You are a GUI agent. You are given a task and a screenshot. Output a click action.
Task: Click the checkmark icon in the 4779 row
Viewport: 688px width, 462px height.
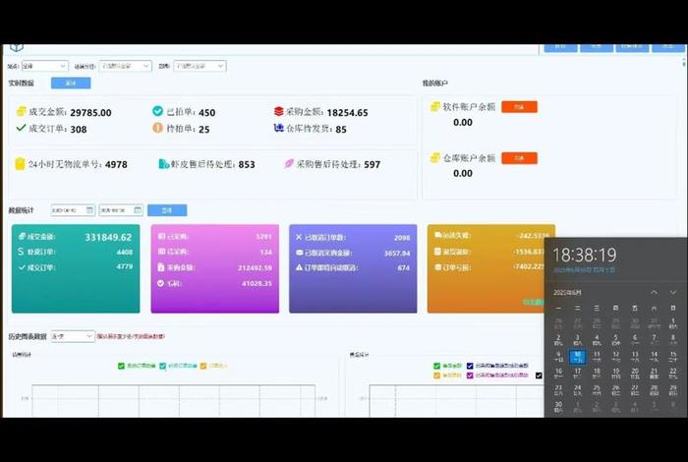pos(22,267)
